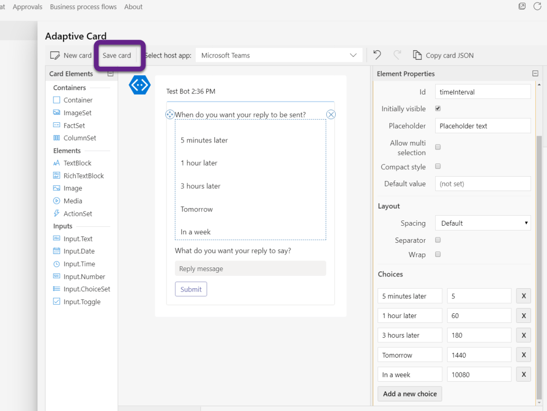The height and width of the screenshot is (411, 547).
Task: Pick the ColumnSet container icon
Action: coord(57,138)
